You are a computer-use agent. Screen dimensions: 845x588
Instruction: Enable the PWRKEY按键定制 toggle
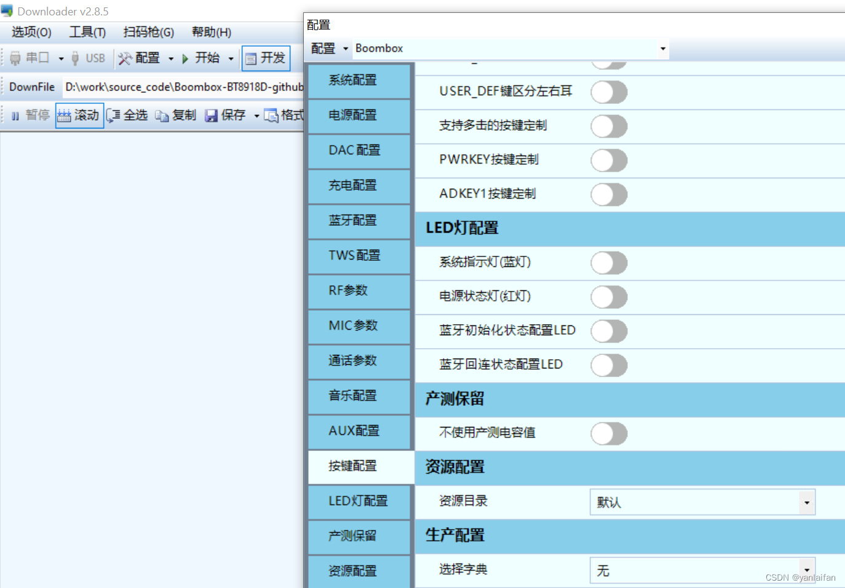(609, 161)
